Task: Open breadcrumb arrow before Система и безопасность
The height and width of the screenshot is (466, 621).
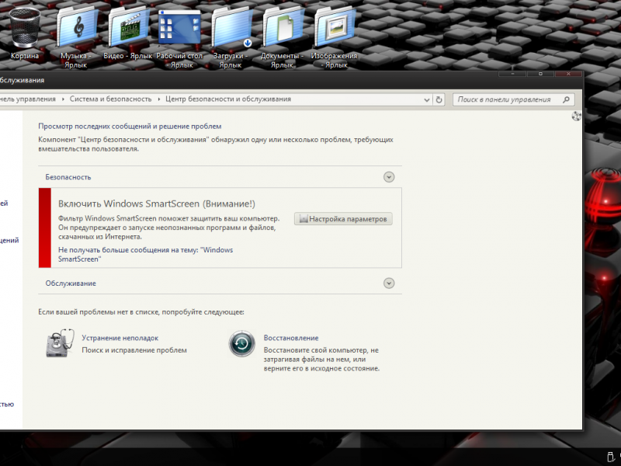Action: tap(63, 99)
